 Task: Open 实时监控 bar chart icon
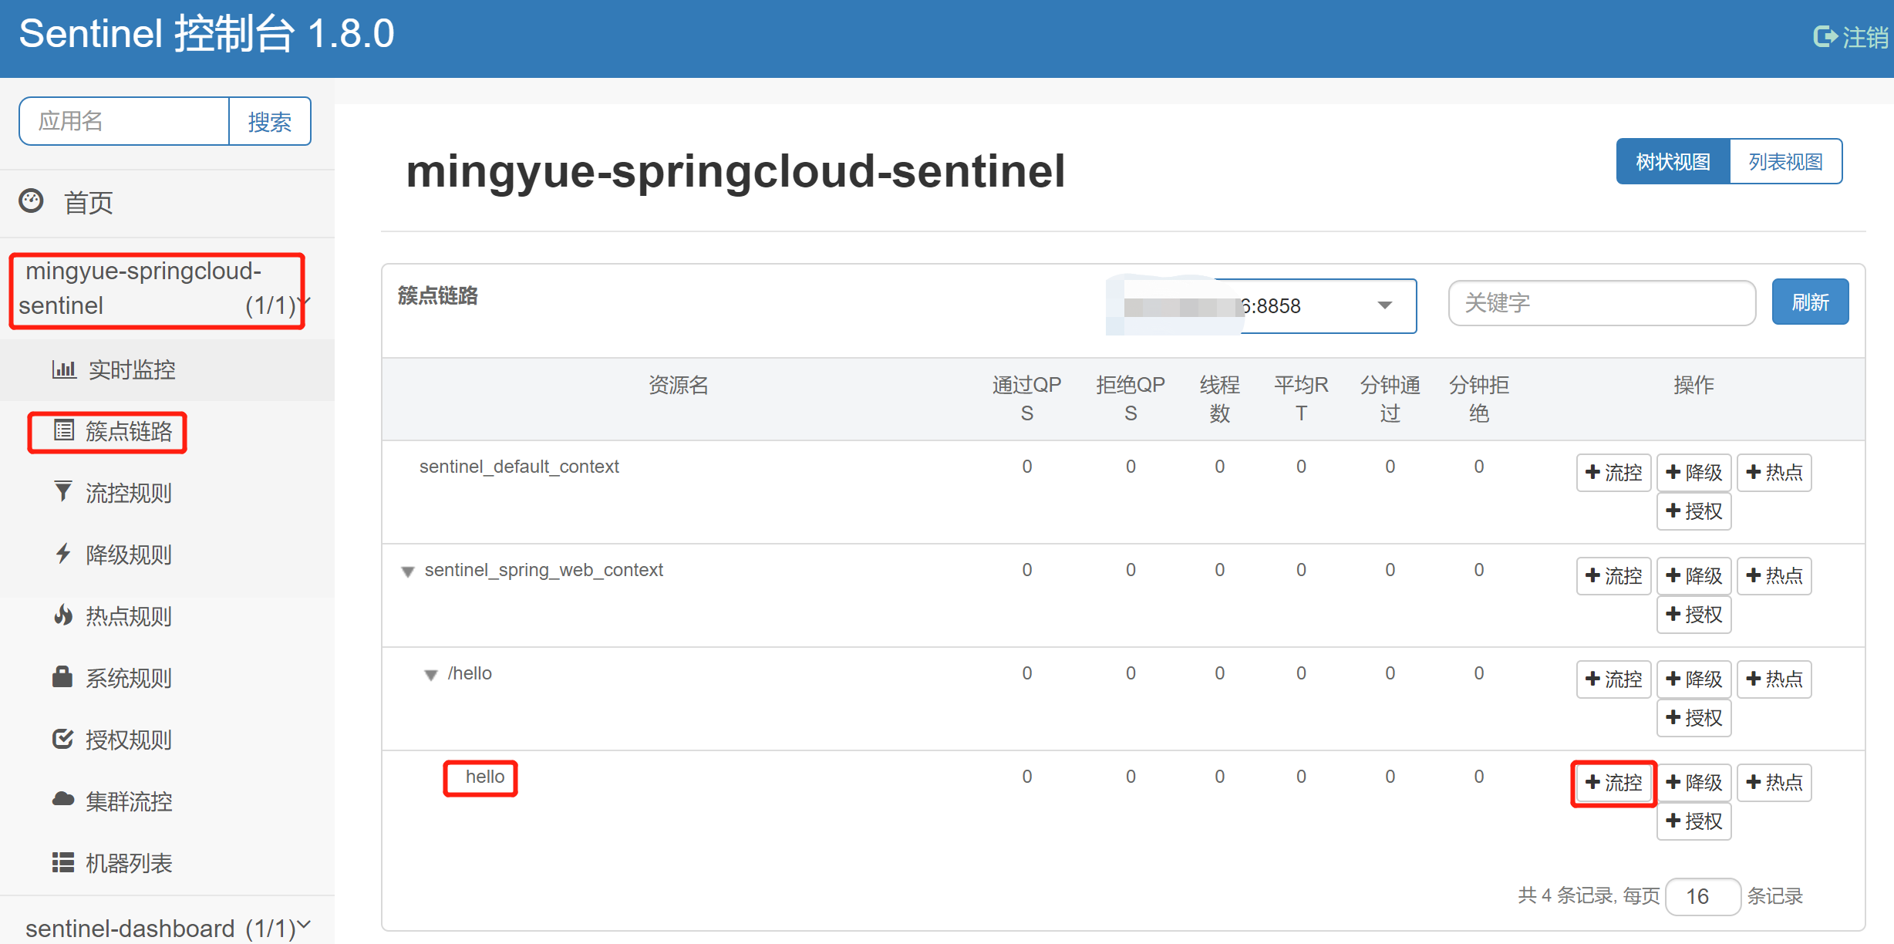pyautogui.click(x=63, y=369)
